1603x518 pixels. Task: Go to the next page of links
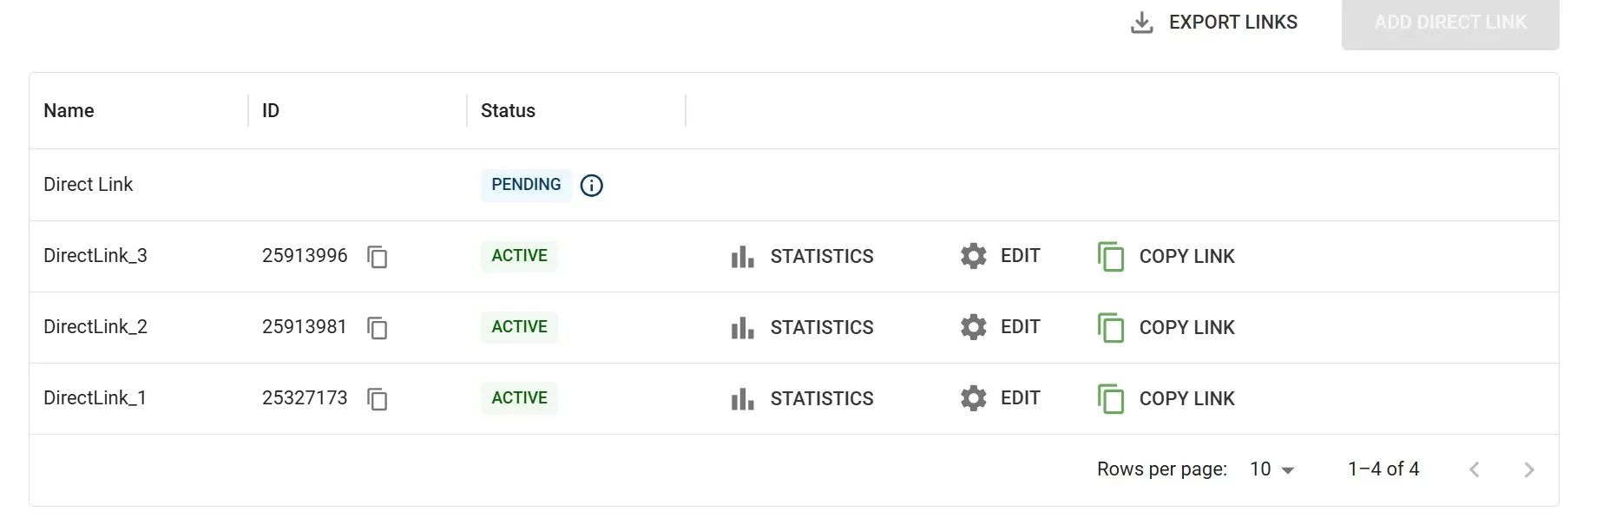point(1529,470)
